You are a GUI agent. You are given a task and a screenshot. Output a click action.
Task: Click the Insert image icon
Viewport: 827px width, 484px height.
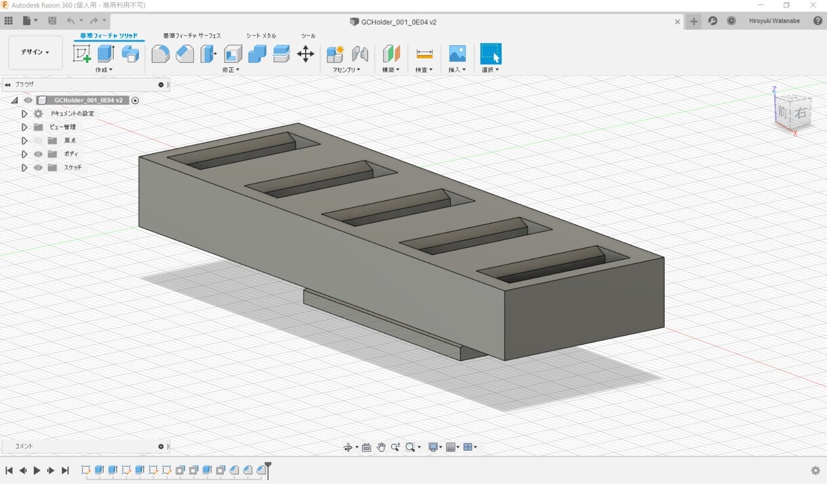tap(458, 54)
